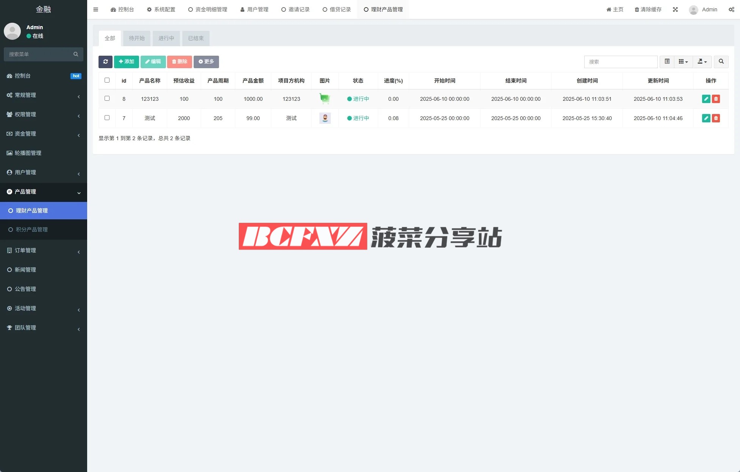
Task: Click the table search magnifier icon button
Action: click(721, 62)
